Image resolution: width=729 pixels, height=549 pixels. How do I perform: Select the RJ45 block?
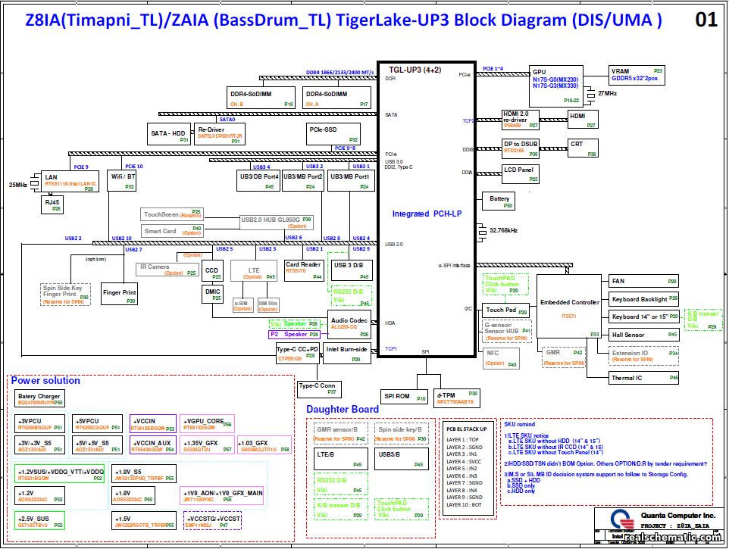click(52, 204)
